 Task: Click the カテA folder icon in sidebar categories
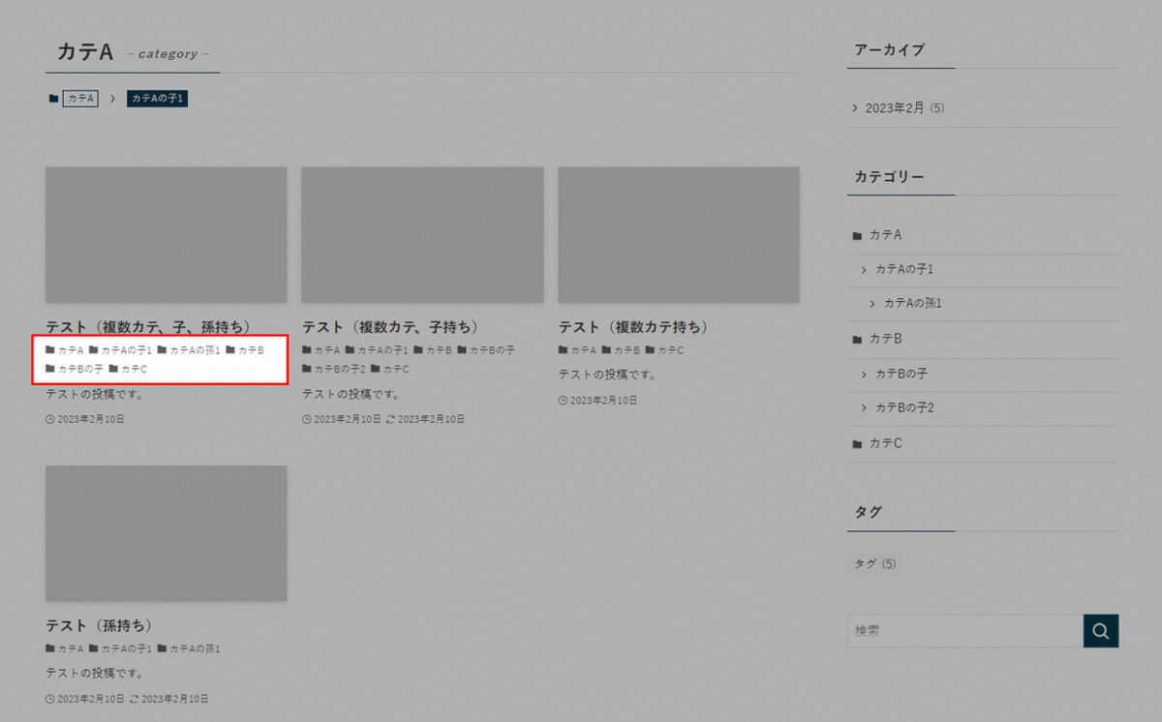coord(857,235)
